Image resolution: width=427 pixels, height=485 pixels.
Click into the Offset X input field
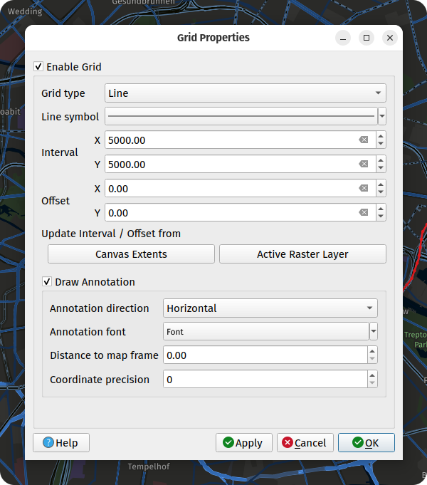[x=228, y=189]
